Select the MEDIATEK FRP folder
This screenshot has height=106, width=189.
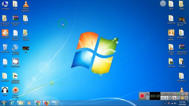(15, 78)
